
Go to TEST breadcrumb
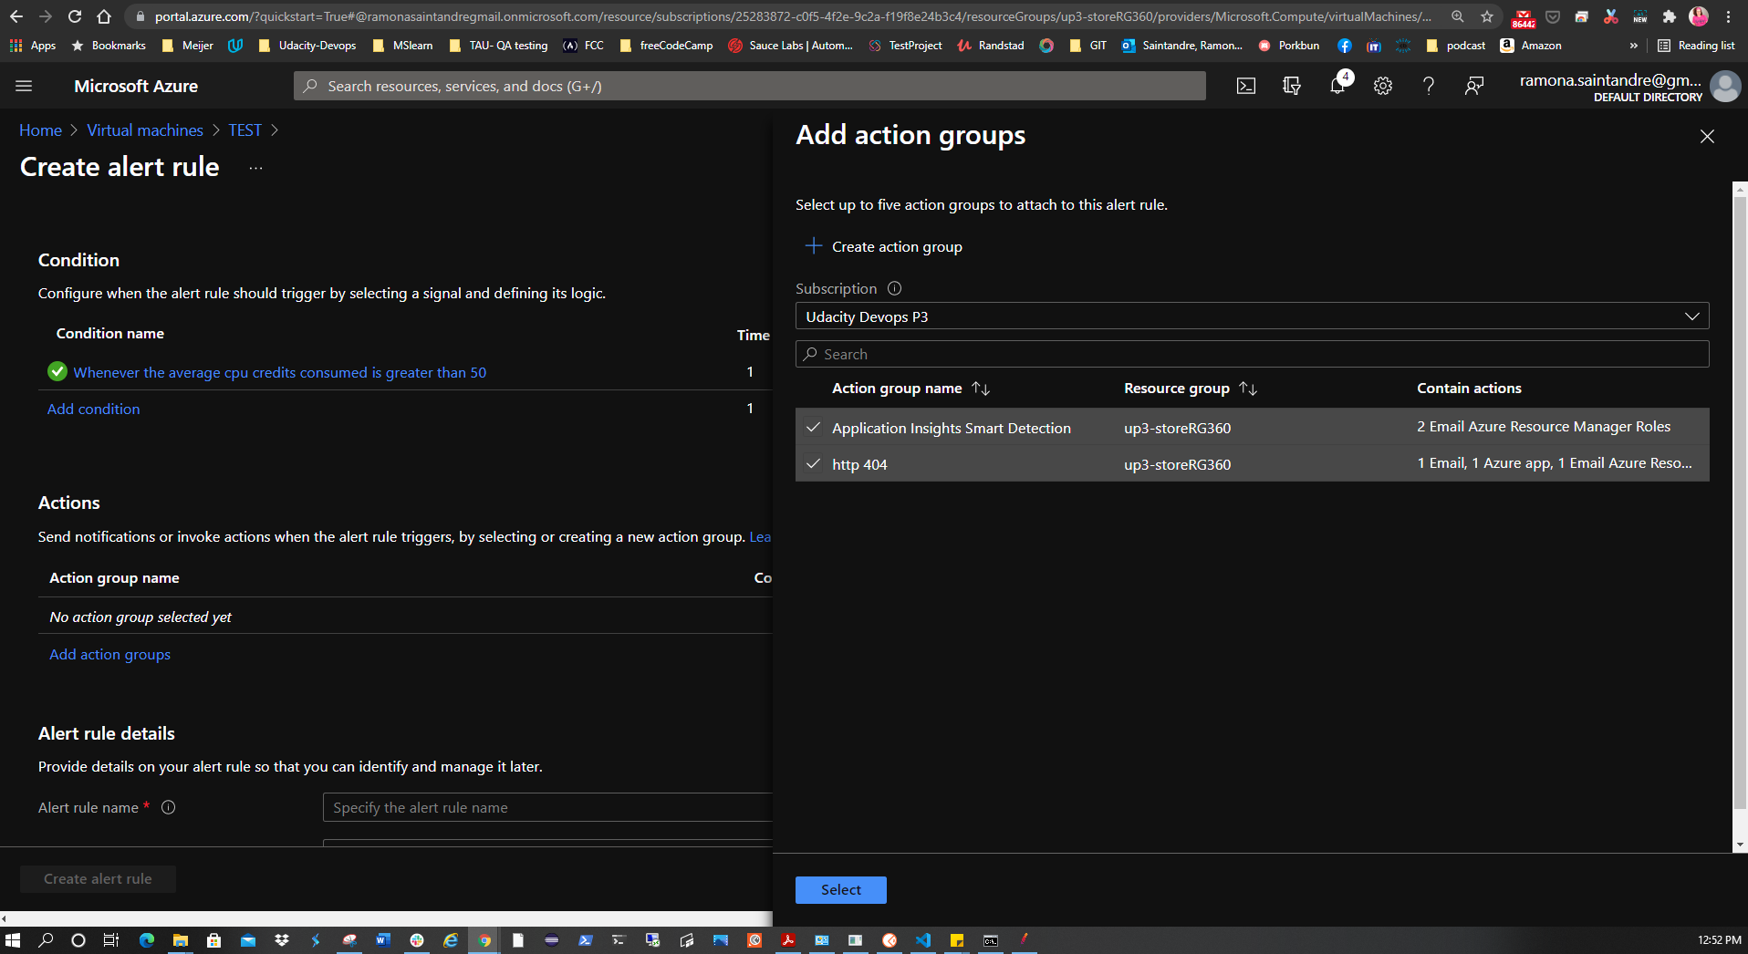245,130
